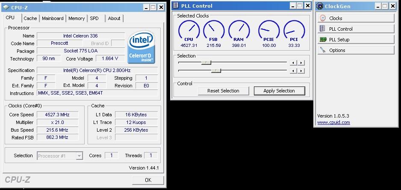Screen dimensions: 401x190
Task: Click the CPU clock value 4527.31
Action: 189,45
